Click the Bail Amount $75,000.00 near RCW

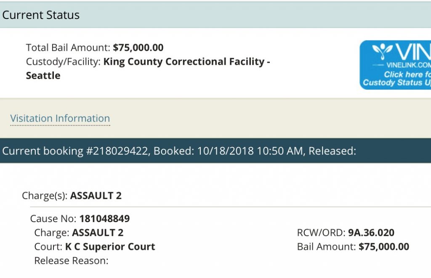384,247
